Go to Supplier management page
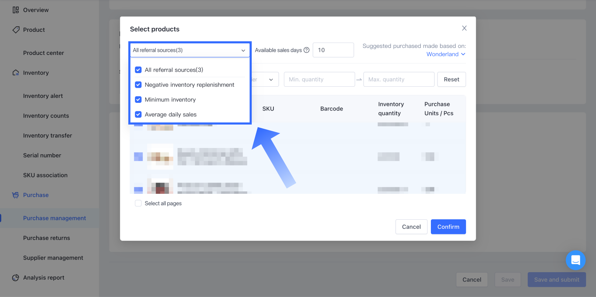This screenshot has height=297, width=596. 53,258
